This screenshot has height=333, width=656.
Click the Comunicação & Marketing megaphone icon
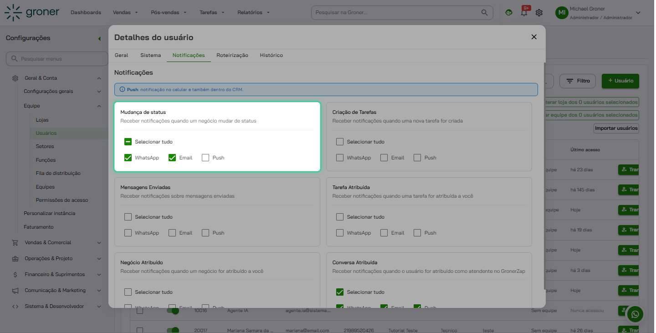click(x=15, y=290)
